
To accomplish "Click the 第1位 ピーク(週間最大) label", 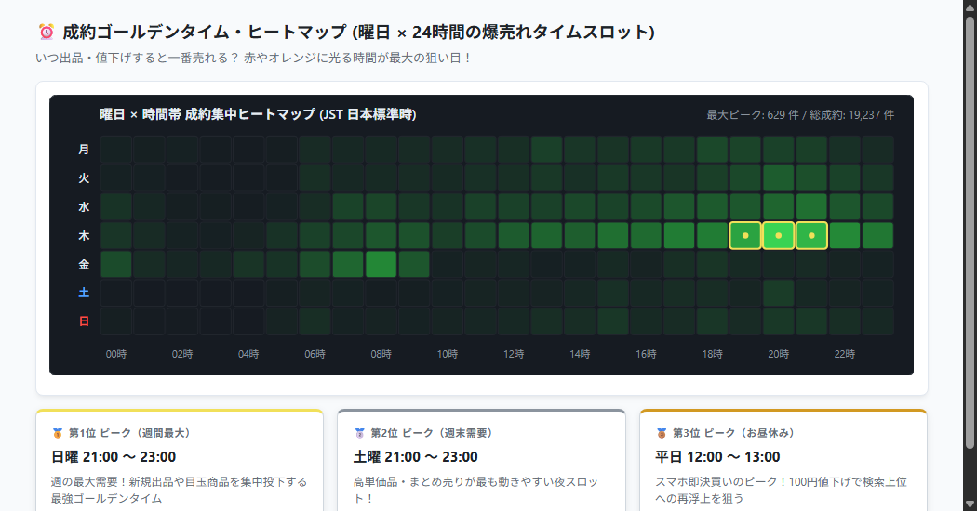I will (129, 433).
